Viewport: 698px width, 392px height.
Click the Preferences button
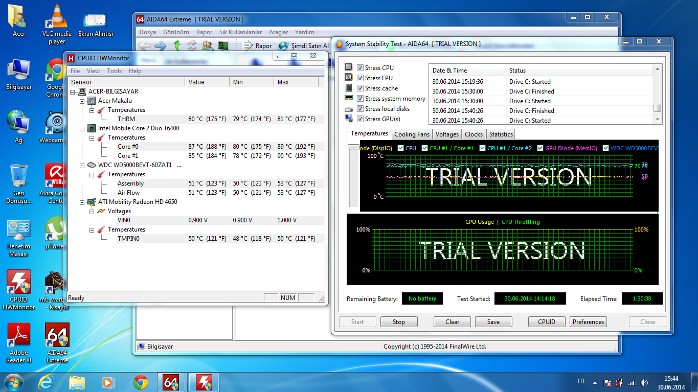pyautogui.click(x=588, y=322)
